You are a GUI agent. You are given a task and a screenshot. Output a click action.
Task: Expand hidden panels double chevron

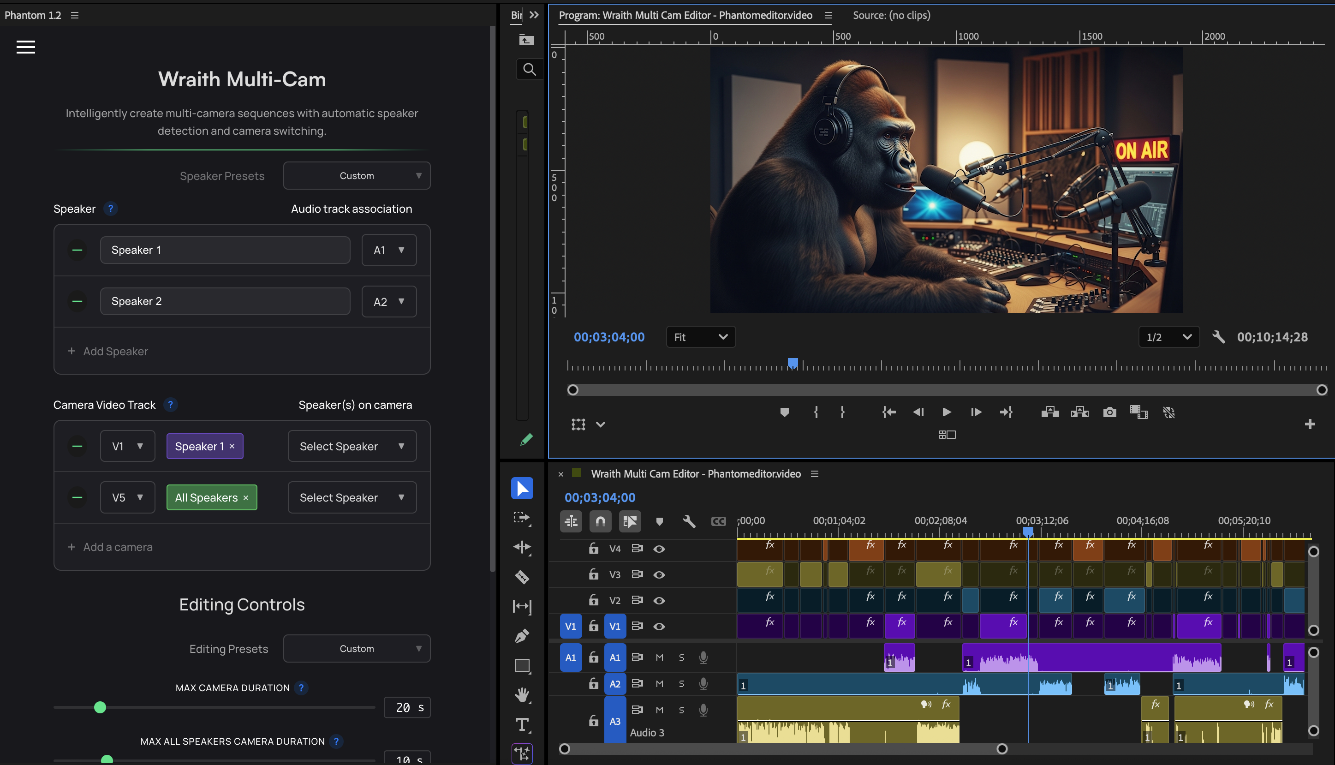point(534,15)
